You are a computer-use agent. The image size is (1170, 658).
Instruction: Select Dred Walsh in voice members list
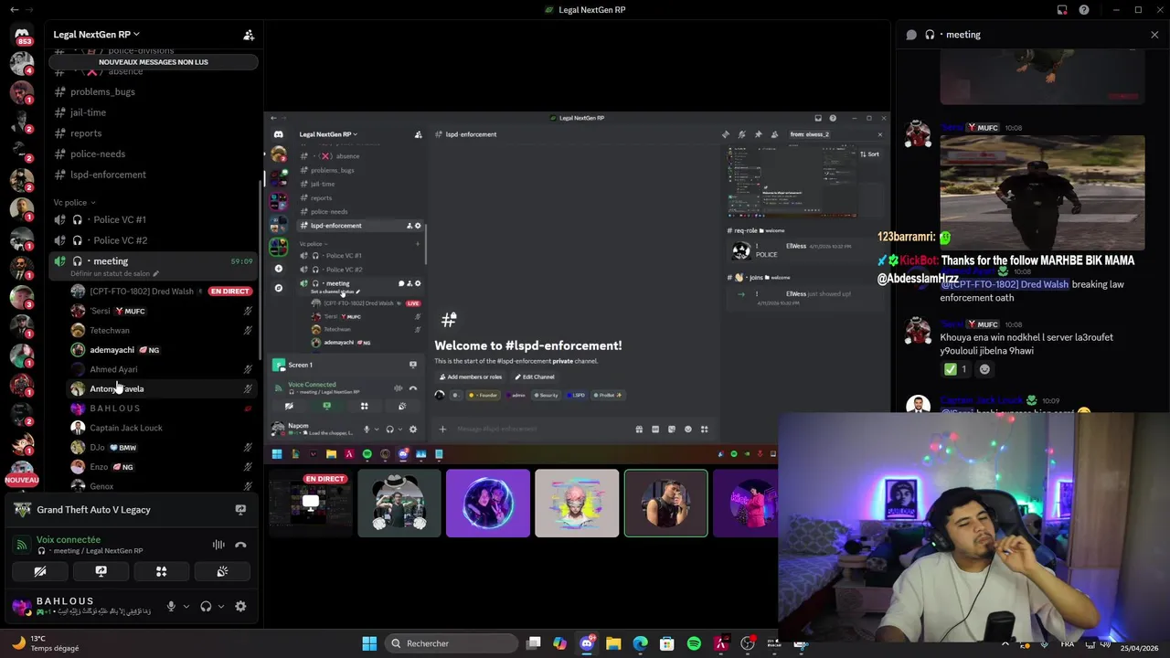coord(162,292)
